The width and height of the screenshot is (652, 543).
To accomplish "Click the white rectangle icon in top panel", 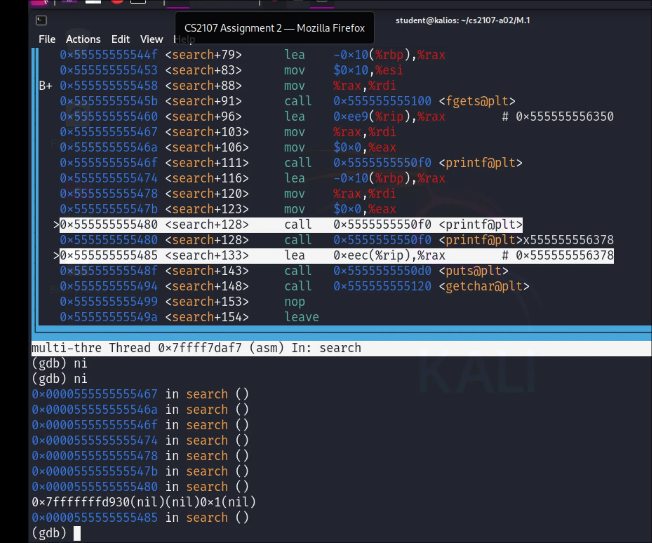I will pyautogui.click(x=93, y=2).
